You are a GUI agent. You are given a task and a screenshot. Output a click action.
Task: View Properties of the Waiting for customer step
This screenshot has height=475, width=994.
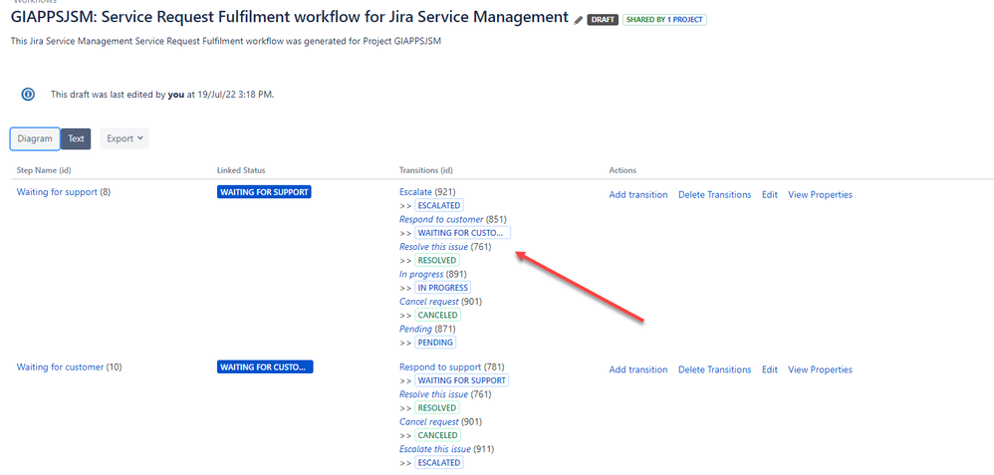(821, 369)
